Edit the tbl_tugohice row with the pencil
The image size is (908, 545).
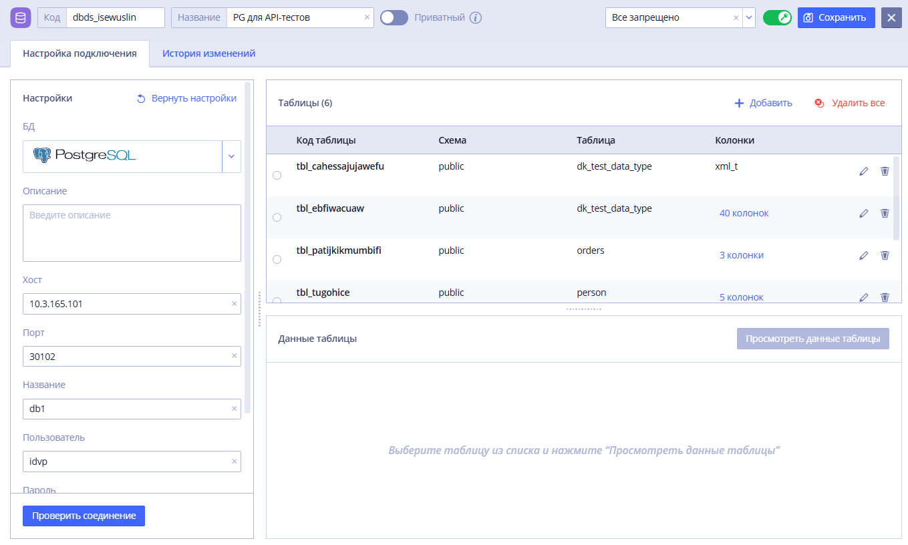point(864,297)
